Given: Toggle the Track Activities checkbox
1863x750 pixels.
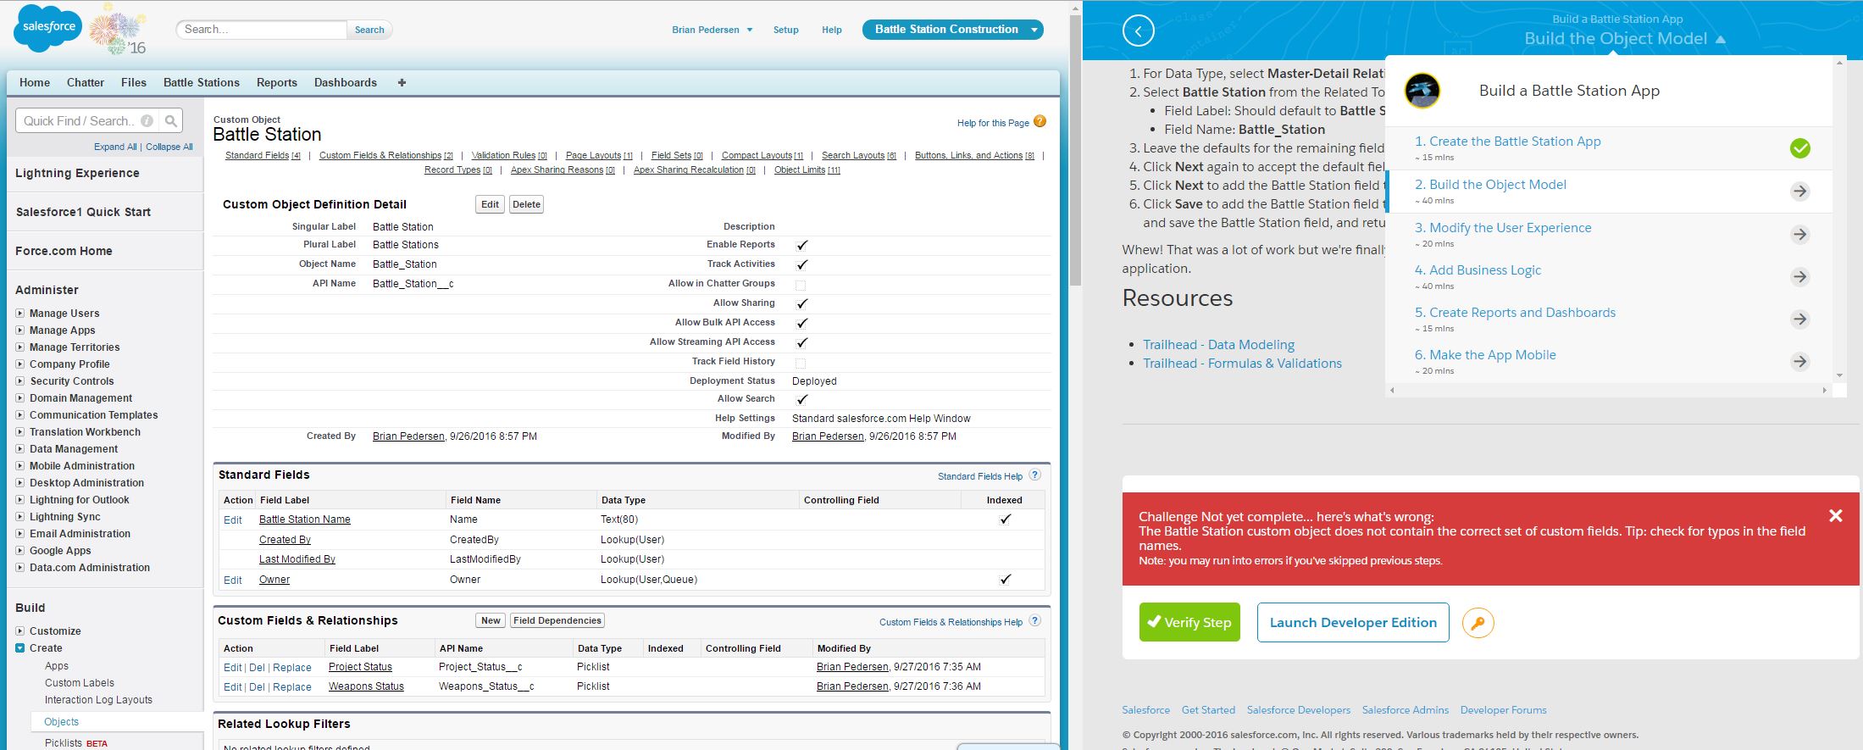Looking at the screenshot, I should tap(801, 264).
